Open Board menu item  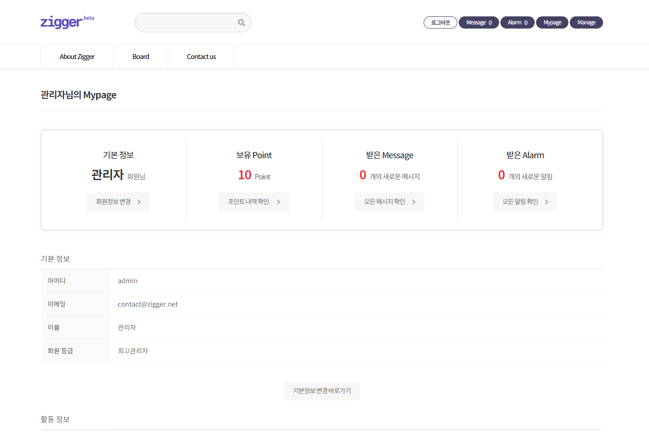click(141, 57)
